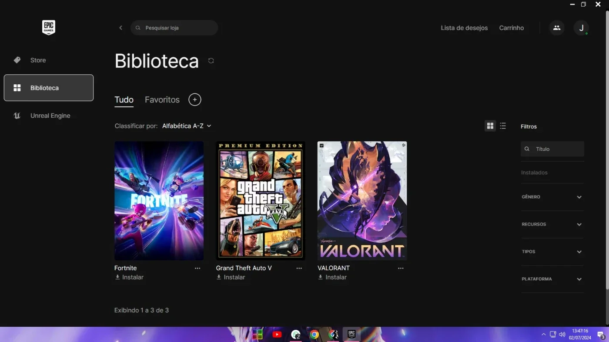Open Fortnite's three-dot options menu
The width and height of the screenshot is (609, 342).
point(197,269)
